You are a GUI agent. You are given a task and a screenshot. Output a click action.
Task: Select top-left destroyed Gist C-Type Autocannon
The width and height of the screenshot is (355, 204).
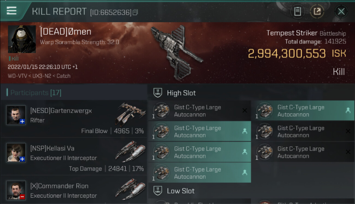coord(200,111)
